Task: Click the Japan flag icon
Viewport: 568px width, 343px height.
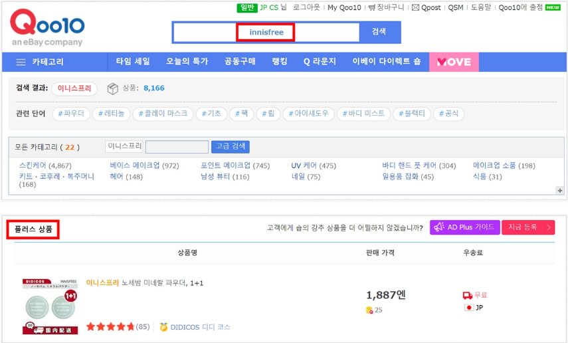Action: click(x=469, y=308)
